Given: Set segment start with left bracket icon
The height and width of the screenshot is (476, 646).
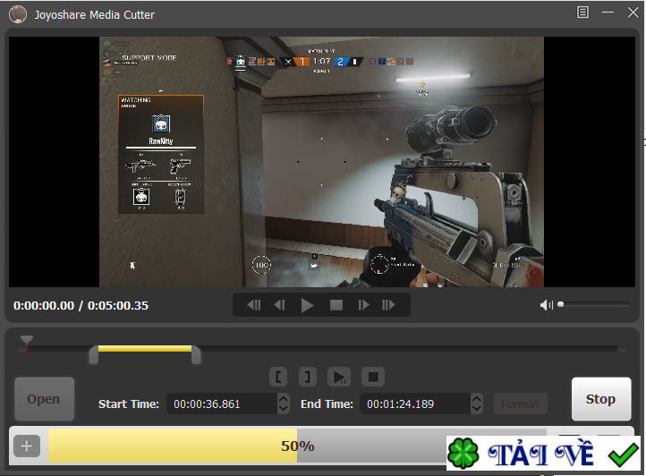Looking at the screenshot, I should [278, 377].
